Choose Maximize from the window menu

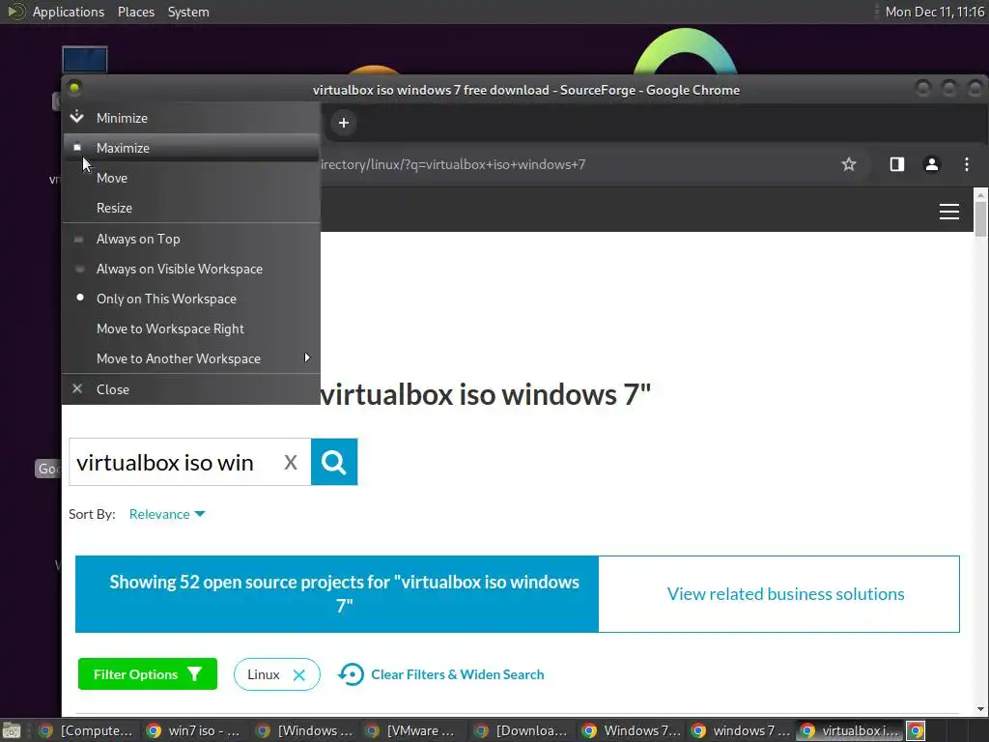(191, 148)
